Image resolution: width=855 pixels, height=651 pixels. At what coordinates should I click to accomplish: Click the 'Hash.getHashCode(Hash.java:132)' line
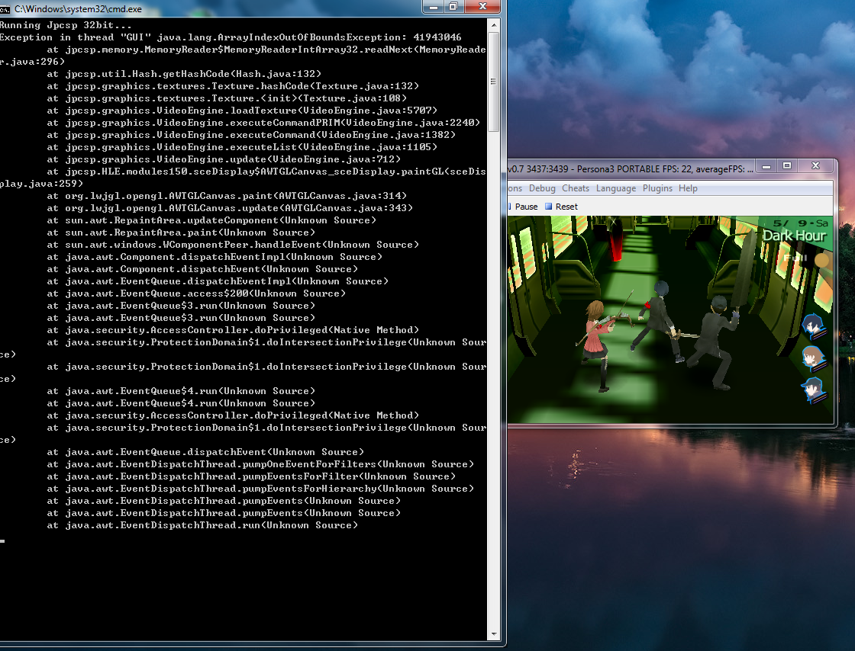[x=184, y=73]
